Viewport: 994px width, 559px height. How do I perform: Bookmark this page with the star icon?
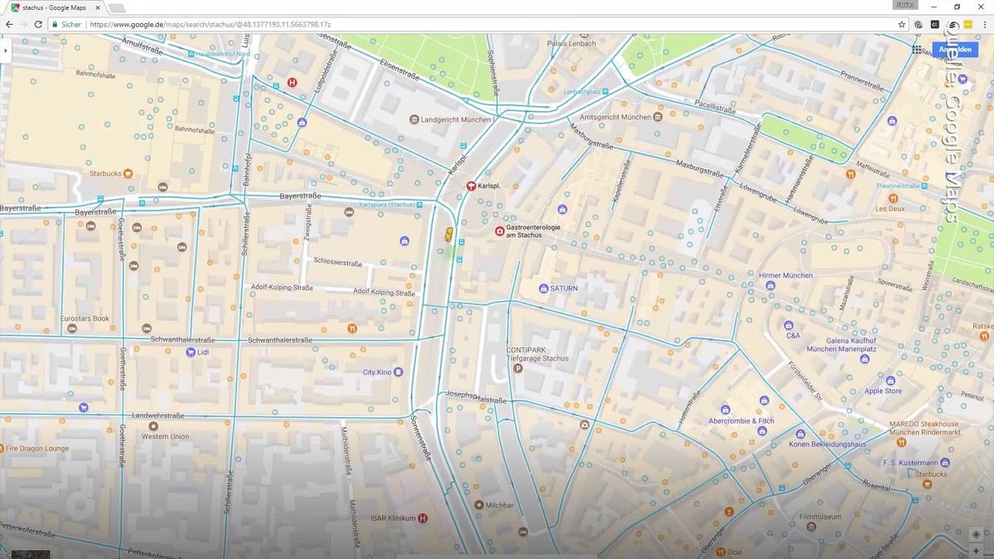point(902,24)
